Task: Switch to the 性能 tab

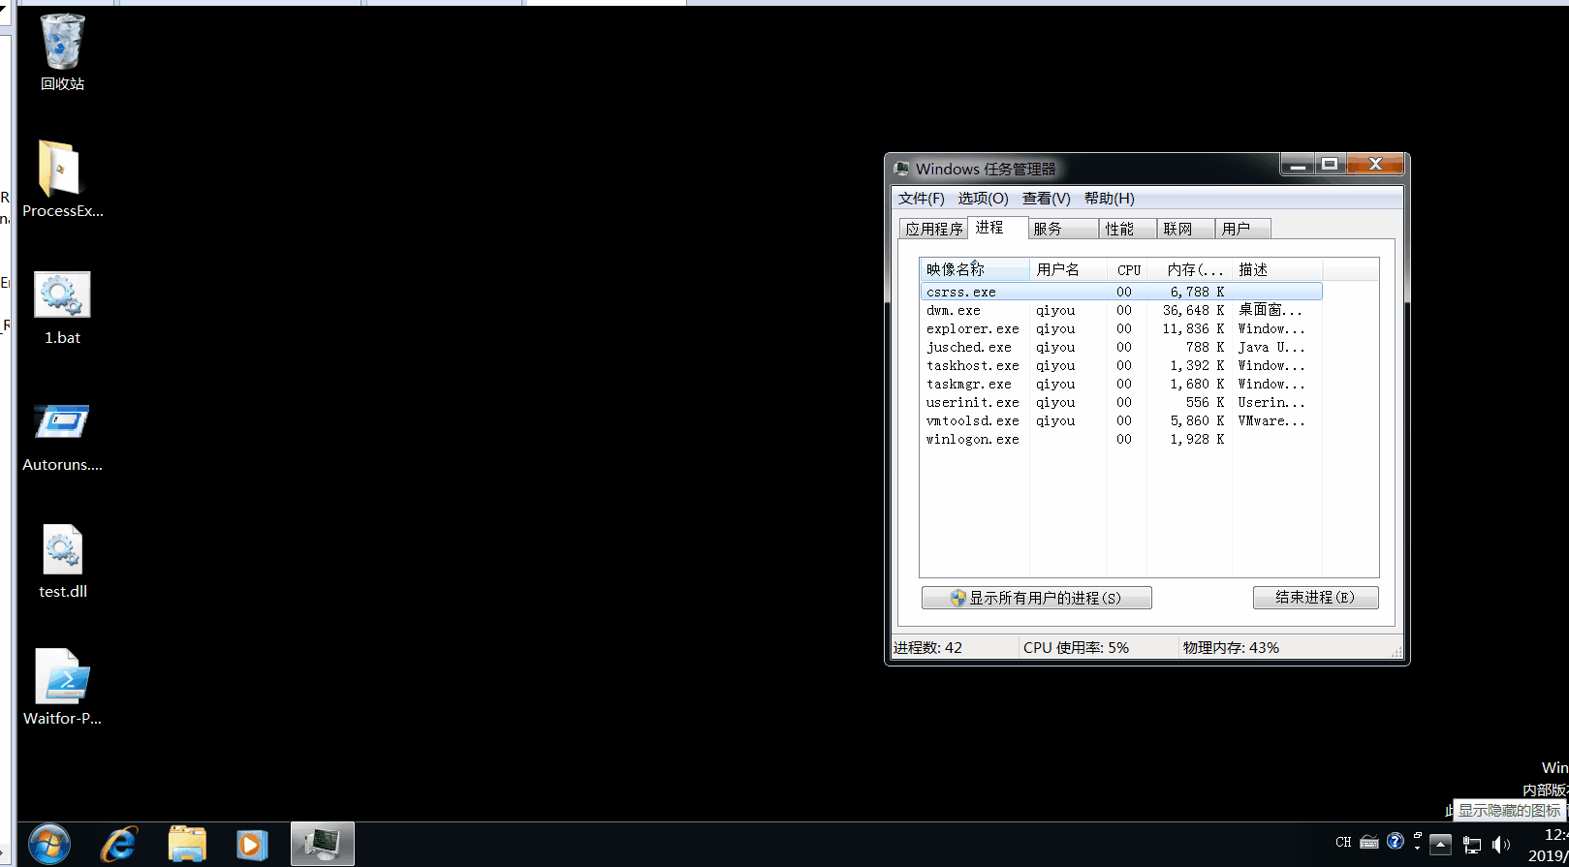Action: [1119, 229]
